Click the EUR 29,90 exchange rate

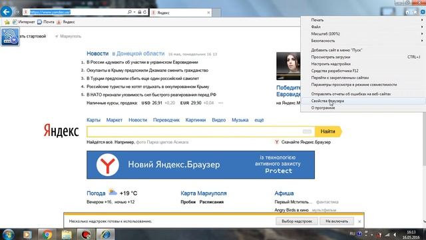pos(191,103)
